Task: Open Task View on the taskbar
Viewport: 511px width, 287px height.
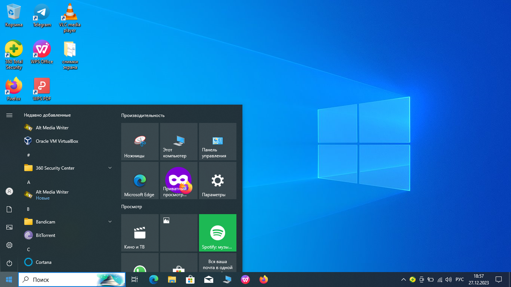Action: (x=135, y=279)
